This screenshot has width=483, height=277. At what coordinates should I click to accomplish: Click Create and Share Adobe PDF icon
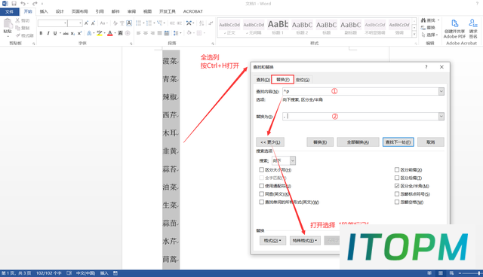(x=454, y=29)
